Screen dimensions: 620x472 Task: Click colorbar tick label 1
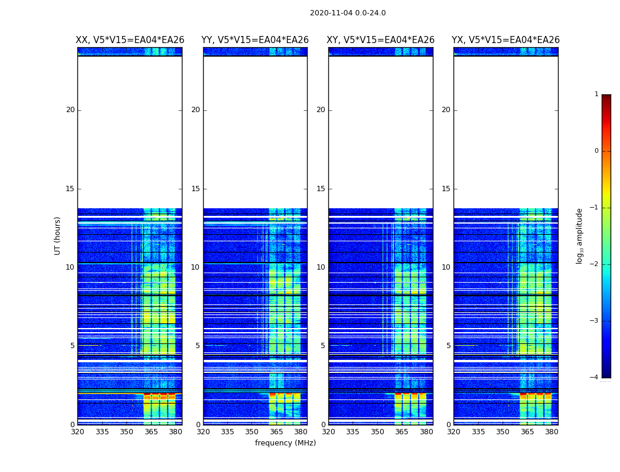596,94
